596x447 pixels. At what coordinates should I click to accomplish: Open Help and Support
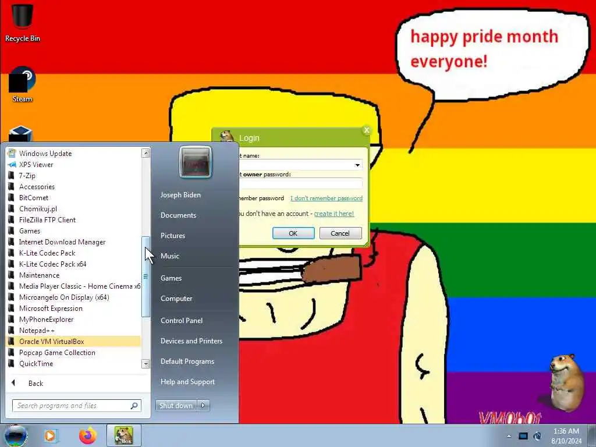tap(188, 382)
